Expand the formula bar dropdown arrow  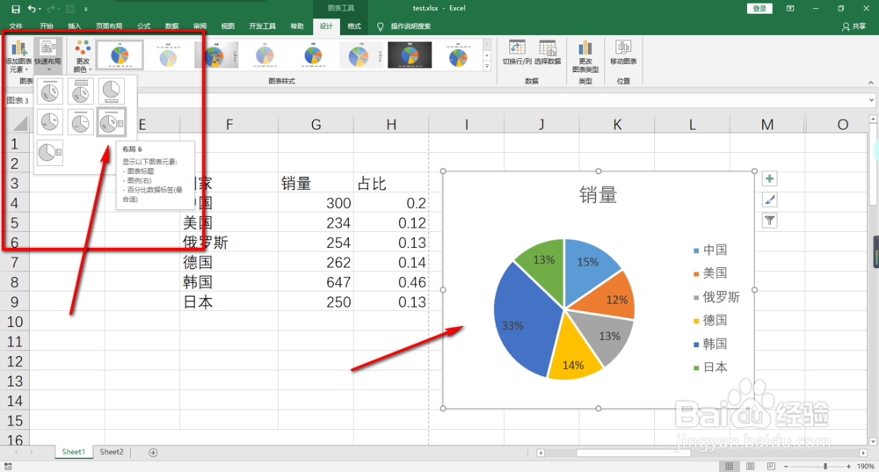pos(871,100)
